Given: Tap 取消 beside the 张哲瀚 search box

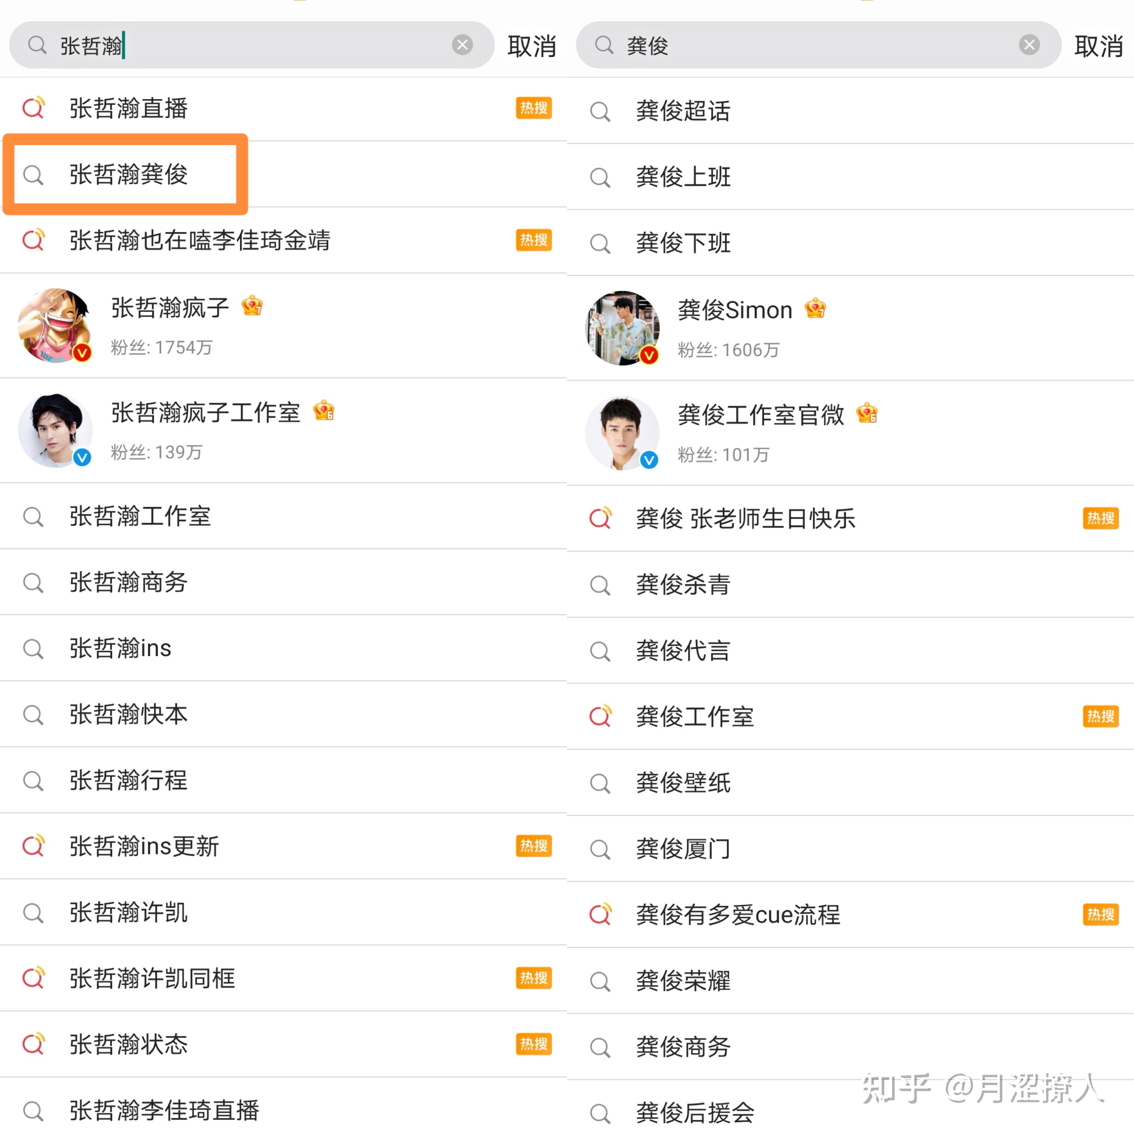Looking at the screenshot, I should coord(531,46).
